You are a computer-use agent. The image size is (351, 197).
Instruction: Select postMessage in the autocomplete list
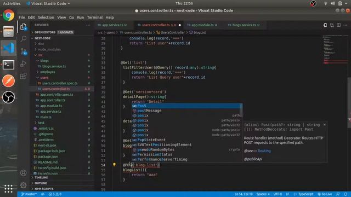click(x=186, y=111)
